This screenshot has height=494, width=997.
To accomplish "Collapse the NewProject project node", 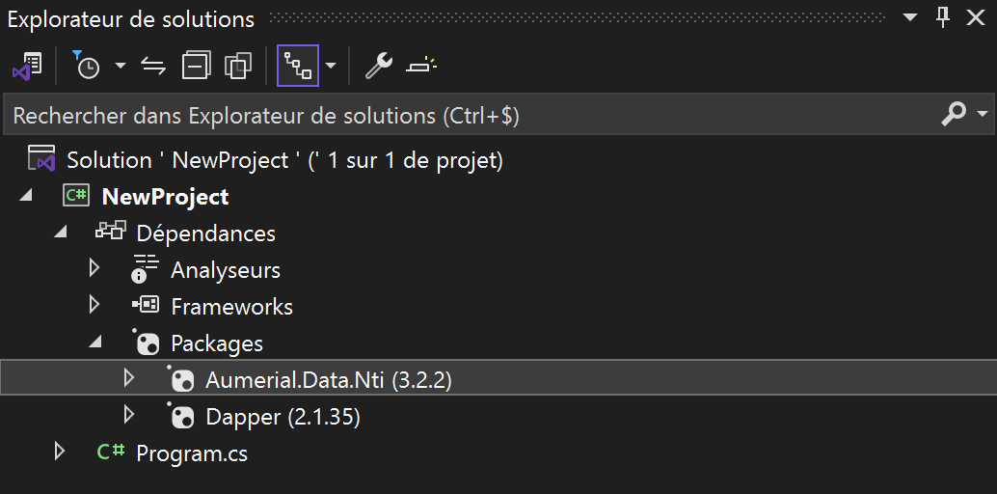I will (25, 197).
